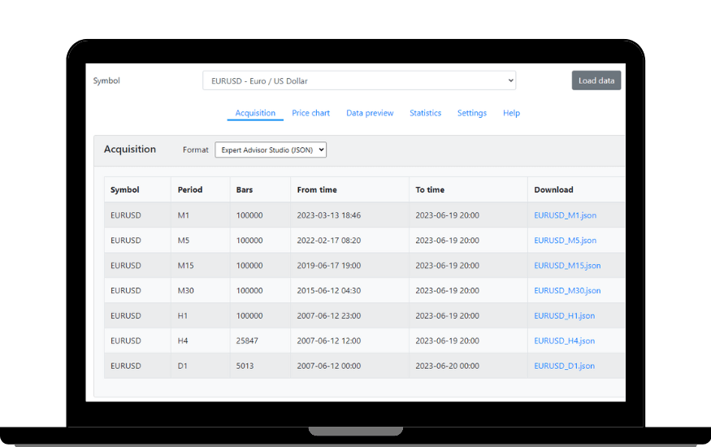
Task: Go to the Data preview tab
Action: (370, 113)
